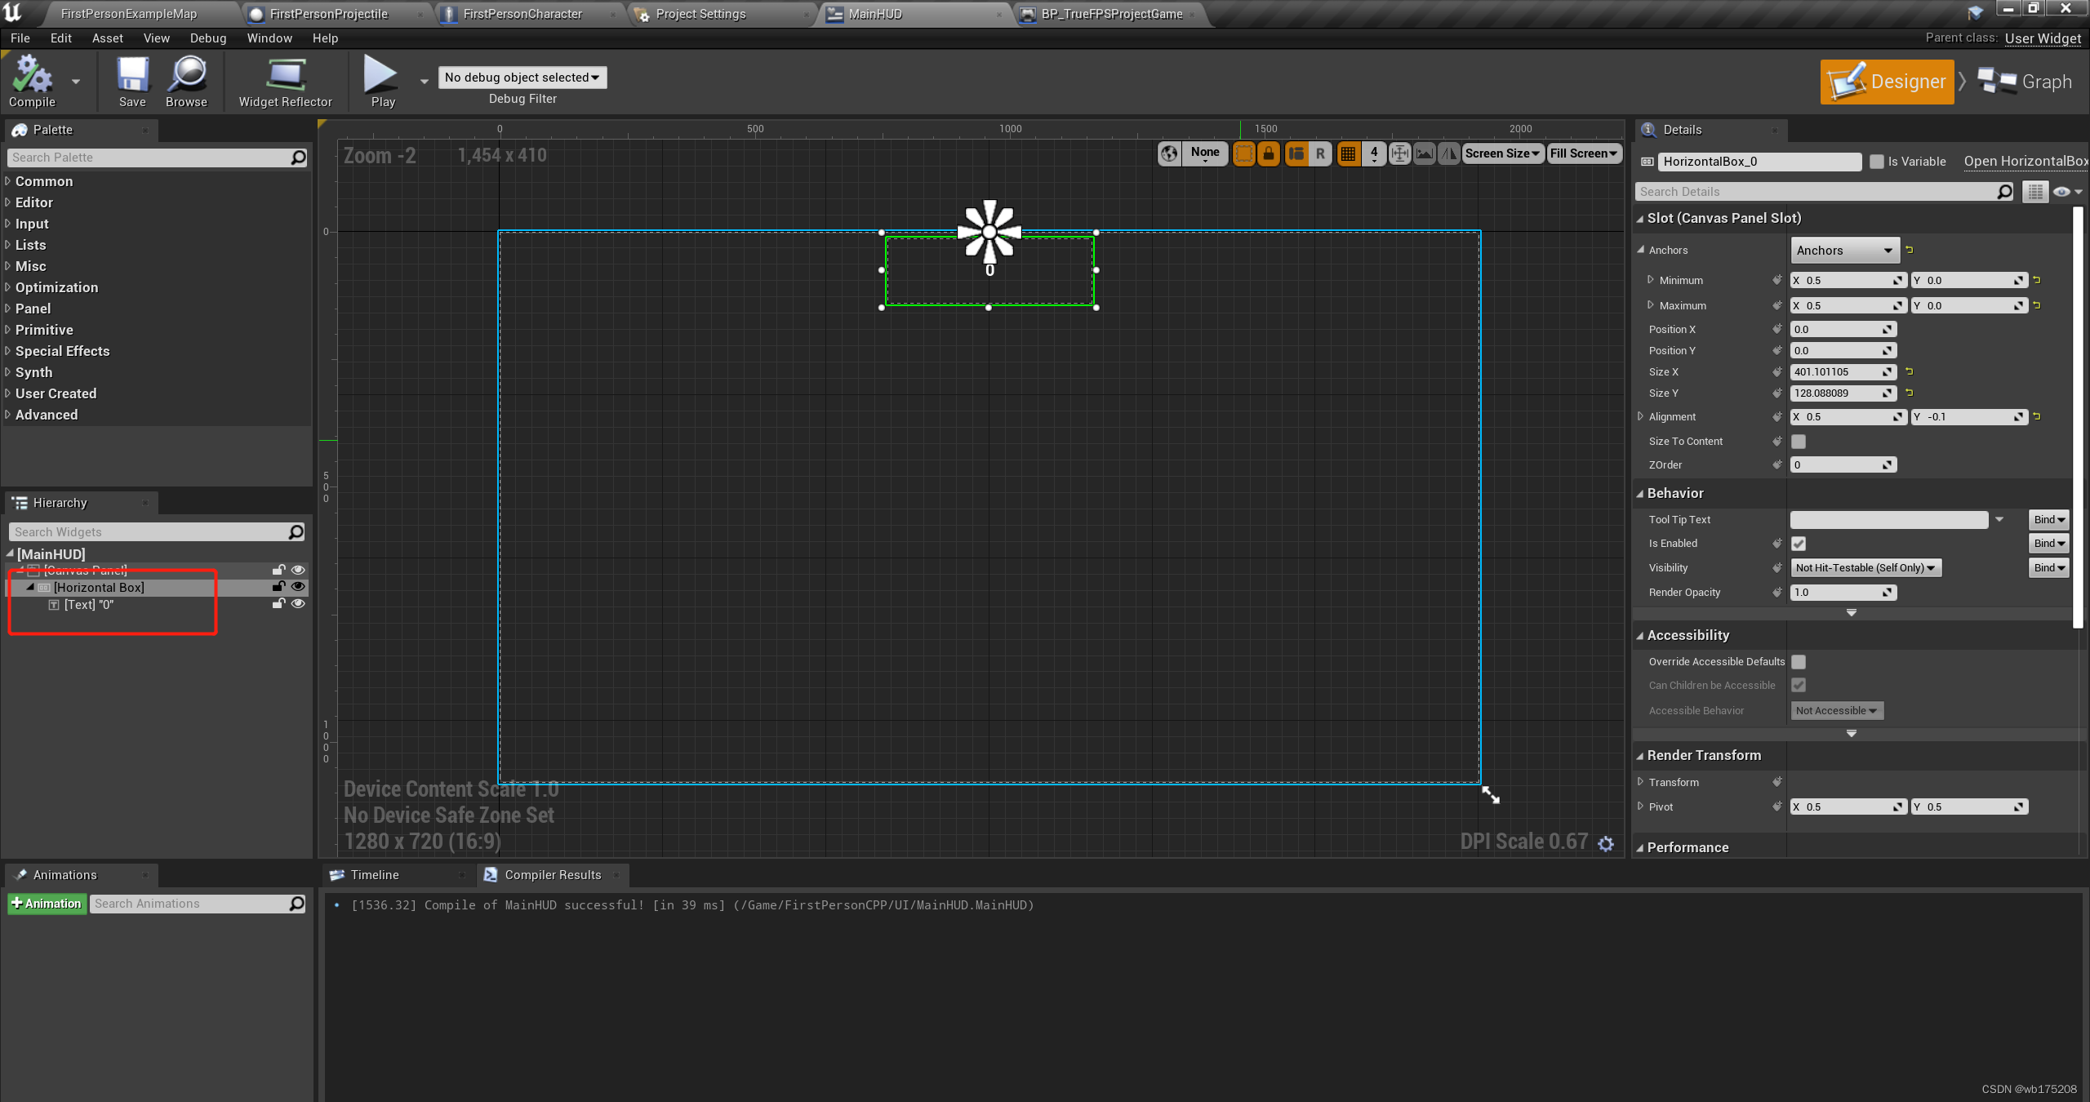Enable Size To Content checkbox

[1799, 441]
